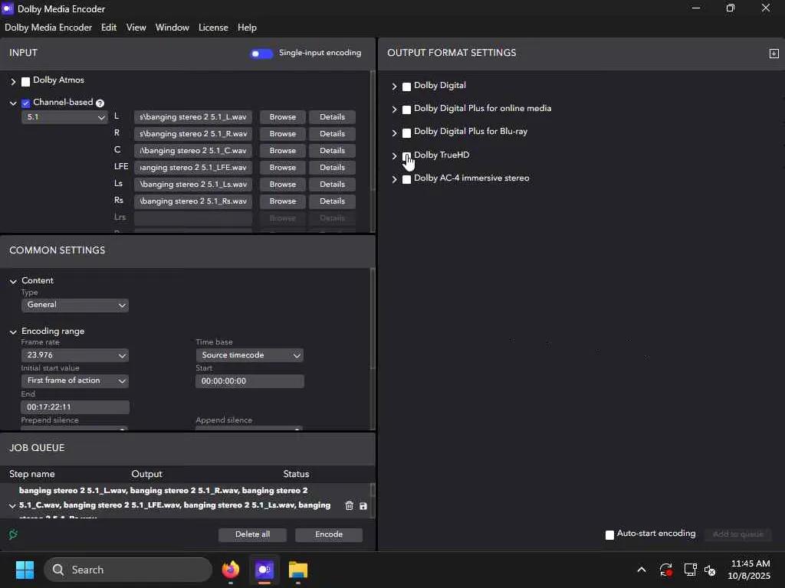Check the Dolby TrueHD checkbox
Image resolution: width=785 pixels, height=588 pixels.
point(406,156)
